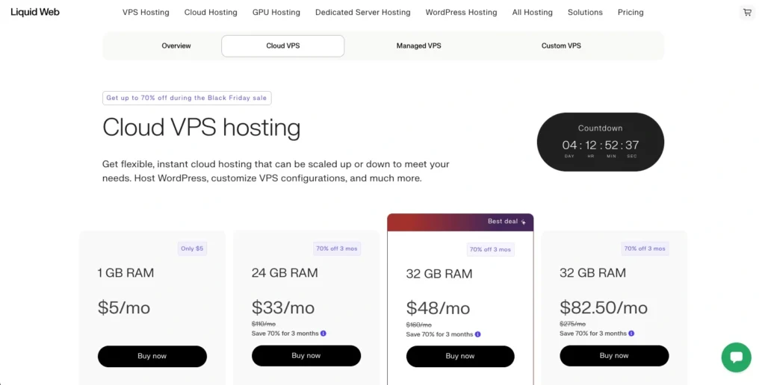Image resolution: width=765 pixels, height=385 pixels.
Task: Click the Liquid Web logo
Action: pos(35,12)
